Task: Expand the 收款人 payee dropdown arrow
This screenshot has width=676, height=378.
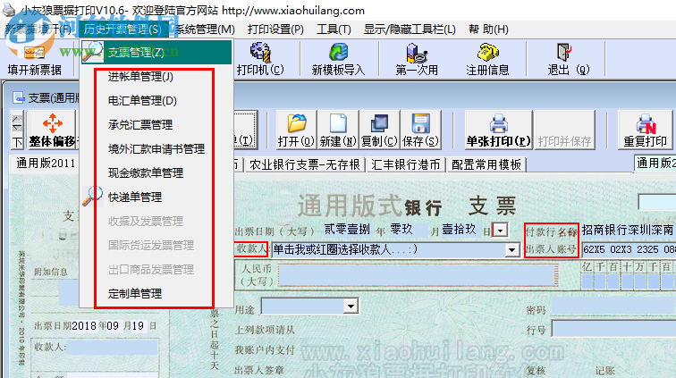Action: tap(511, 250)
